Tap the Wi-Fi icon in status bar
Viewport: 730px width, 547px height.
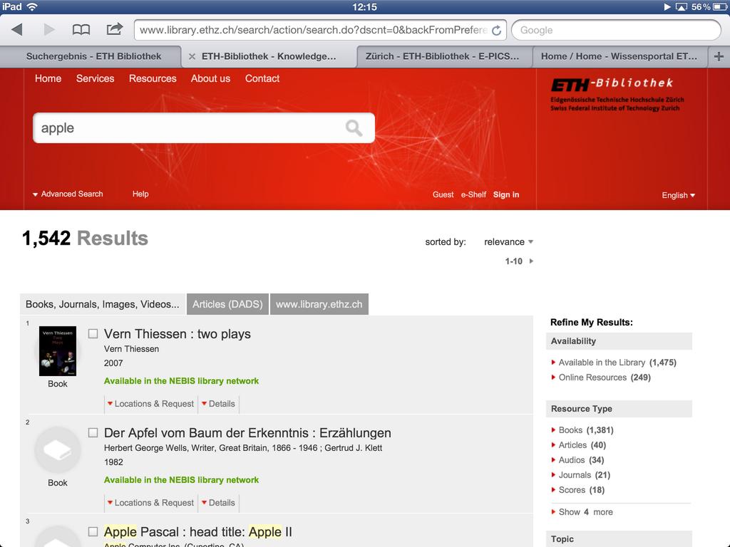pos(32,6)
